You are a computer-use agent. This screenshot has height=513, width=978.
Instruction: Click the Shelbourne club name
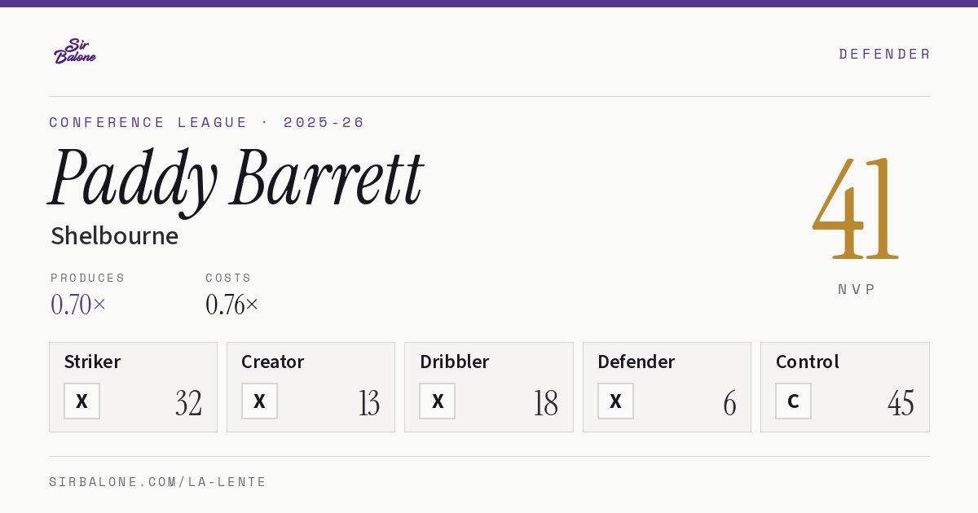pyautogui.click(x=114, y=236)
